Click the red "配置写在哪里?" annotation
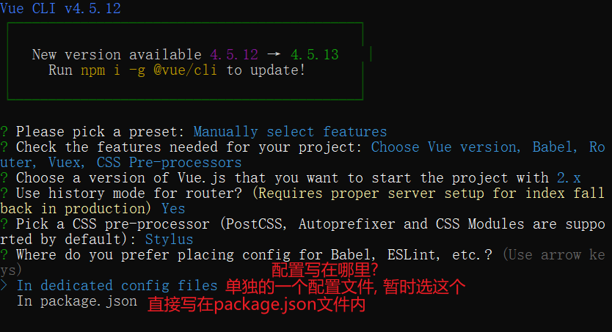 324,270
